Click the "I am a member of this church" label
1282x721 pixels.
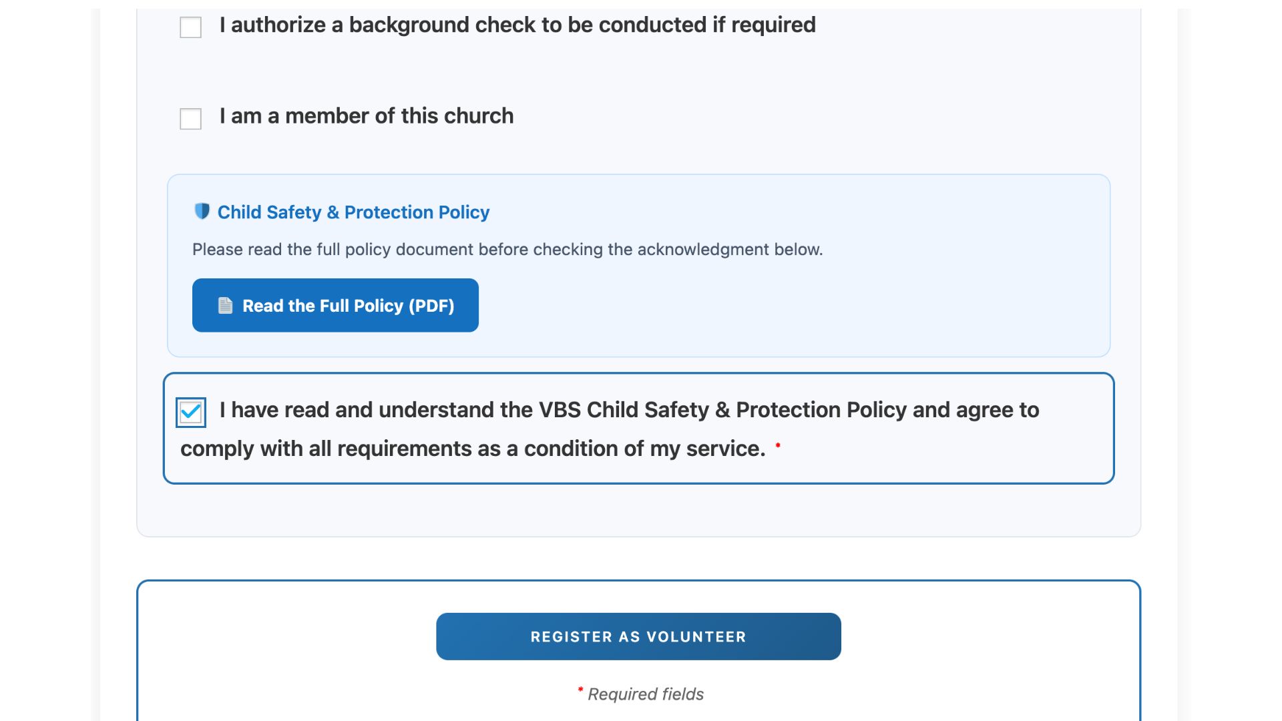366,116
